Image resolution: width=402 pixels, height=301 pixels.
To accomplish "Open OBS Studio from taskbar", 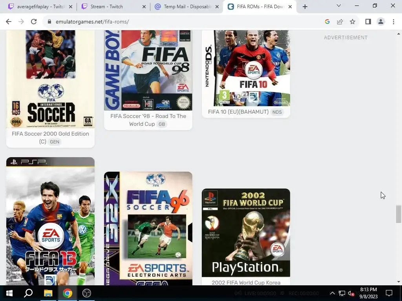I will tap(87, 293).
